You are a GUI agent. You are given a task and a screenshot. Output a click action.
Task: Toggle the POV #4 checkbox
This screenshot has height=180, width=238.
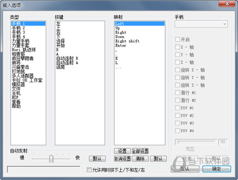178,131
